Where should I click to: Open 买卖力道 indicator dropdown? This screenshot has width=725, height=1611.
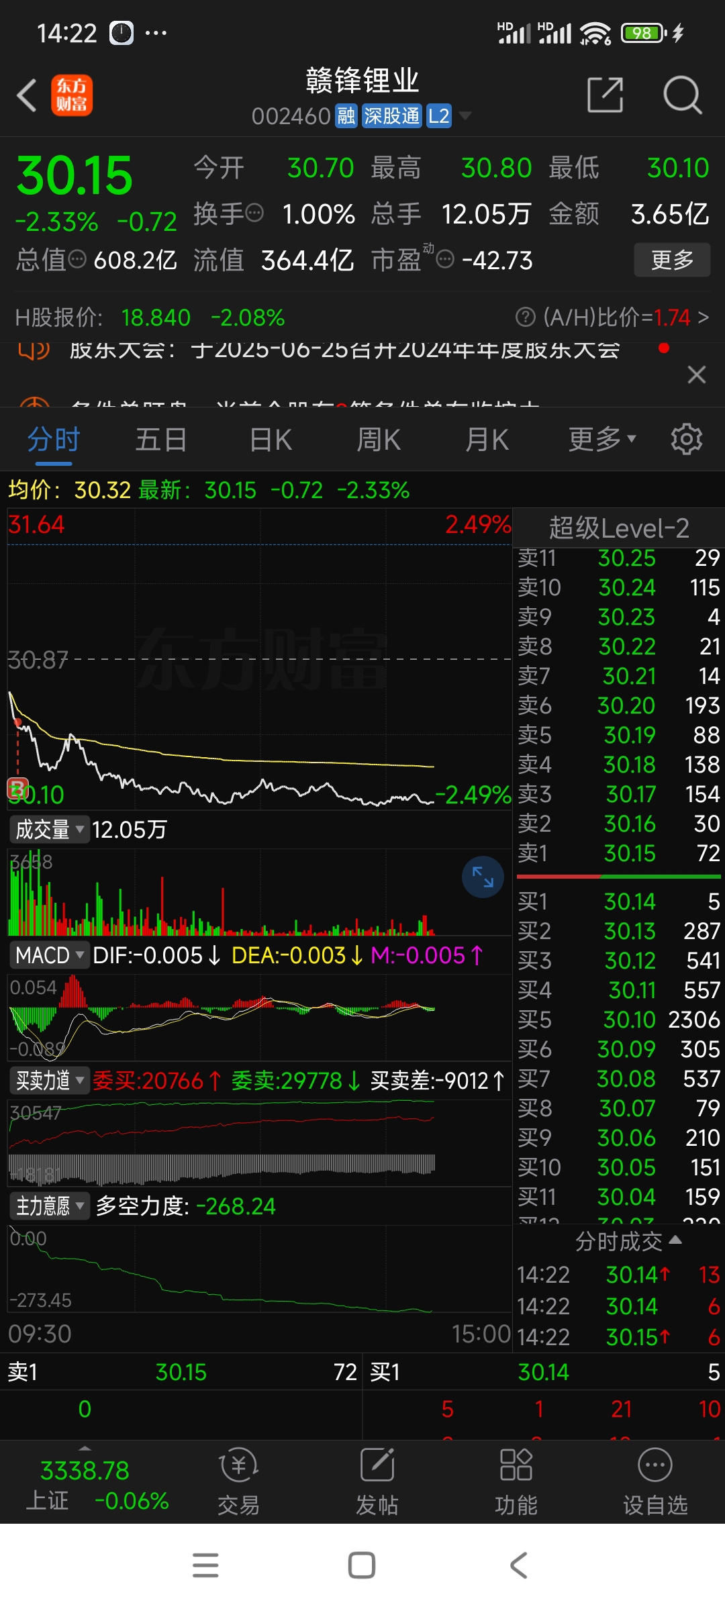50,1080
